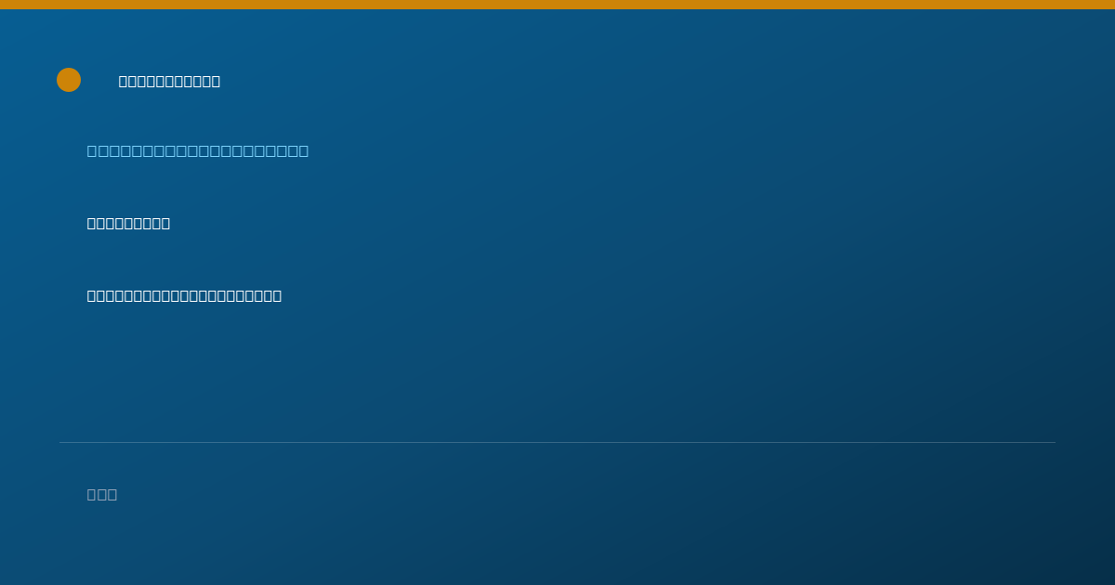This screenshot has height=585, width=1115.
Task: Select the longest white text line
Action: [184, 295]
